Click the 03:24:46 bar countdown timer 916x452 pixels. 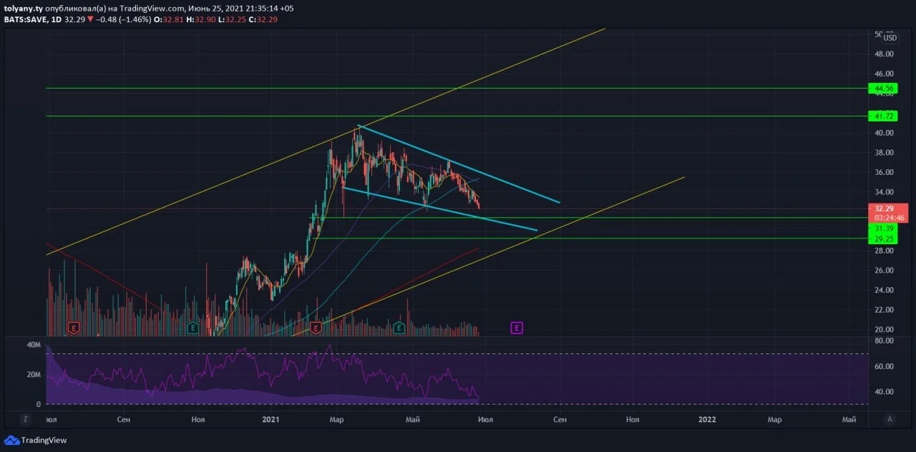coord(887,218)
